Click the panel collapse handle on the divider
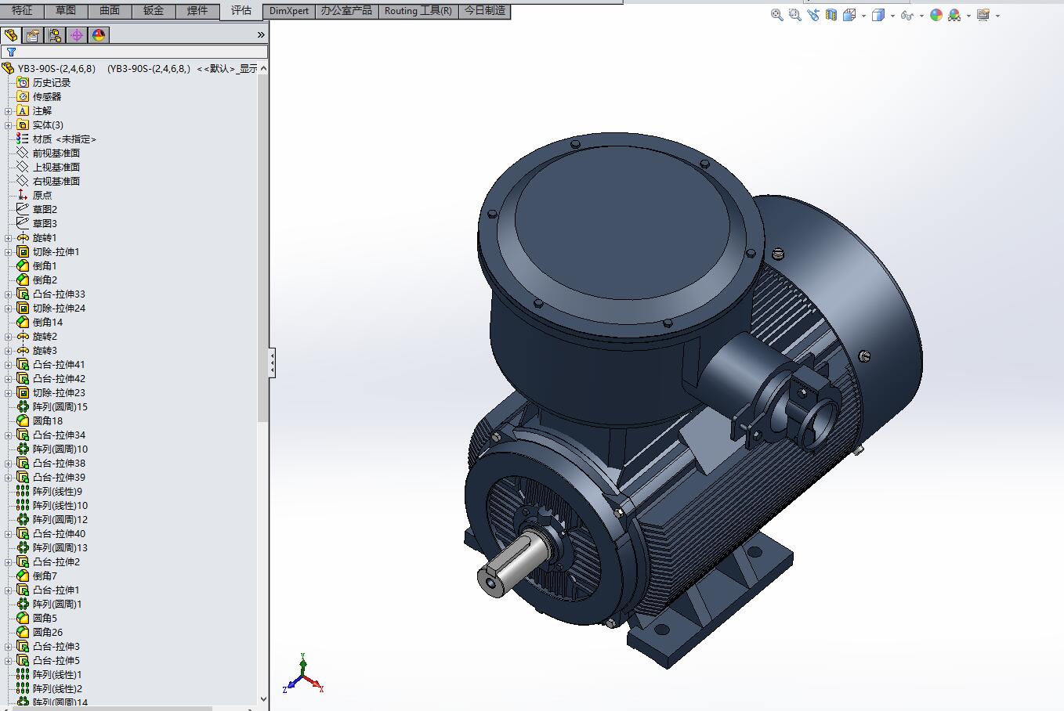The width and height of the screenshot is (1064, 711). point(272,363)
